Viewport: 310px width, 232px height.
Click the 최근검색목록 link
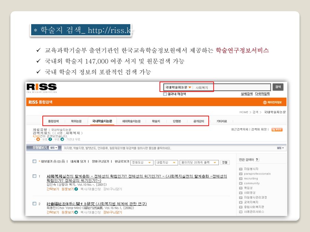point(239,129)
